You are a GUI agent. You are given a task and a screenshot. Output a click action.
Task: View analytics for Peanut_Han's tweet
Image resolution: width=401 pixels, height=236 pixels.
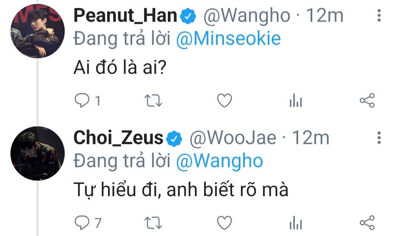[296, 100]
